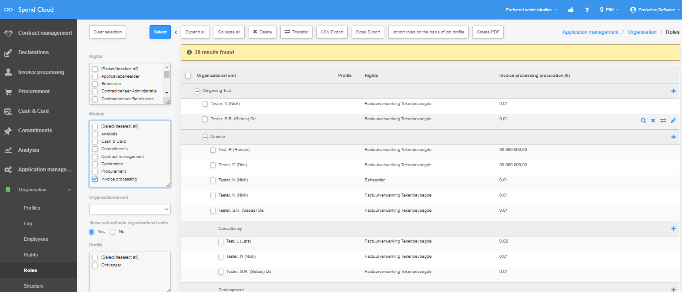The image size is (682, 292).
Task: Click the green Organisation building icon
Action: point(8,190)
